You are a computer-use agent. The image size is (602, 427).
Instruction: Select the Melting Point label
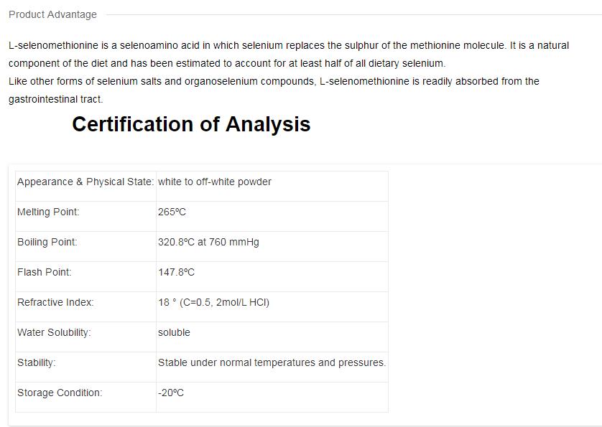(48, 212)
